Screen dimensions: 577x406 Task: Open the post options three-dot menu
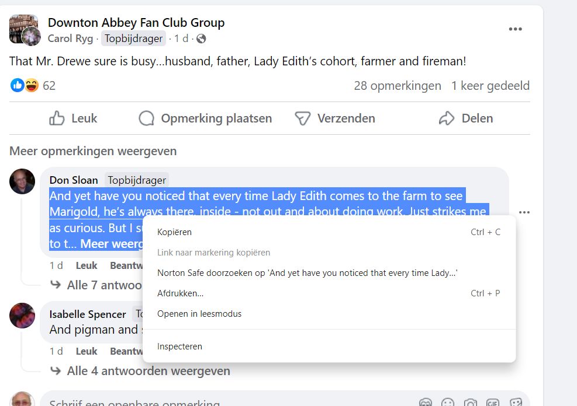(515, 30)
